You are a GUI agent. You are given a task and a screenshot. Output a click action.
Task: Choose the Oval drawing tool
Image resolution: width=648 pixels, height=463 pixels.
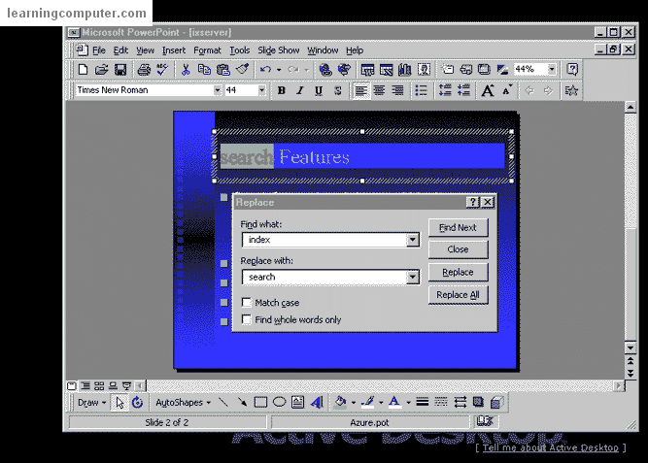pos(280,402)
